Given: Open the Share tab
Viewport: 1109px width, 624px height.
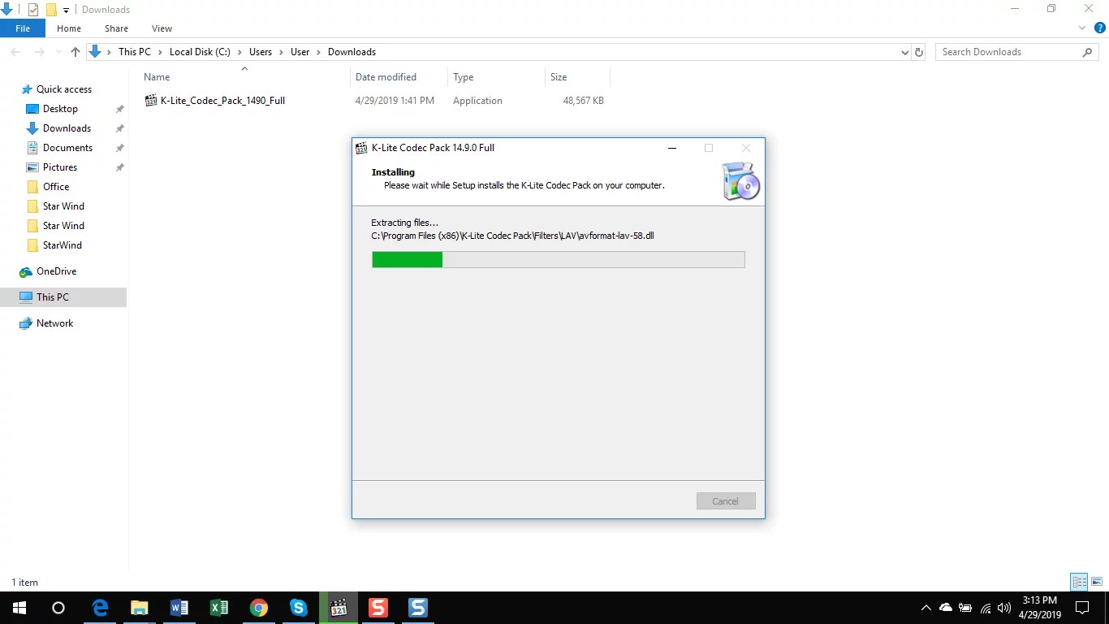Looking at the screenshot, I should click(116, 28).
